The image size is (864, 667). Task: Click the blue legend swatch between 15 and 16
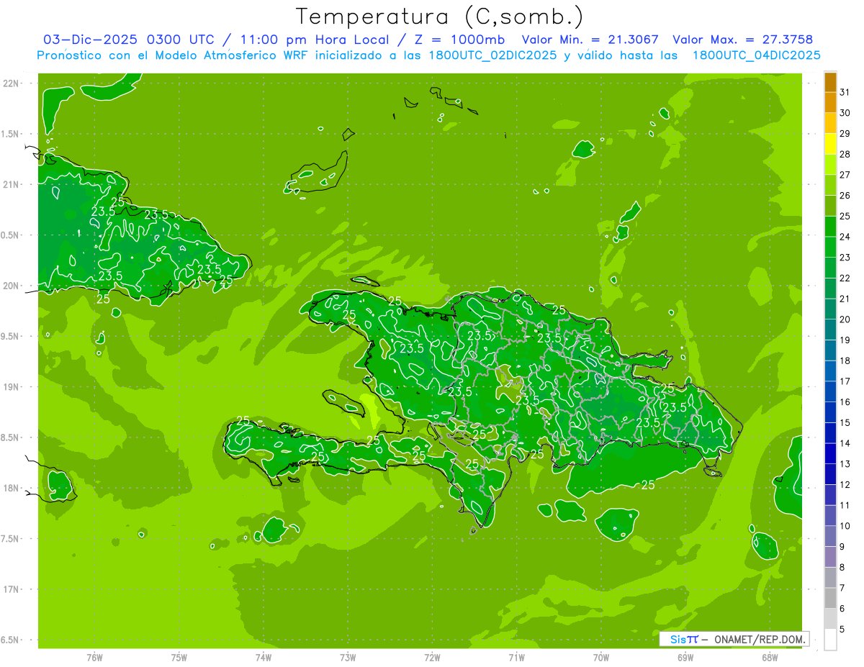pos(830,412)
